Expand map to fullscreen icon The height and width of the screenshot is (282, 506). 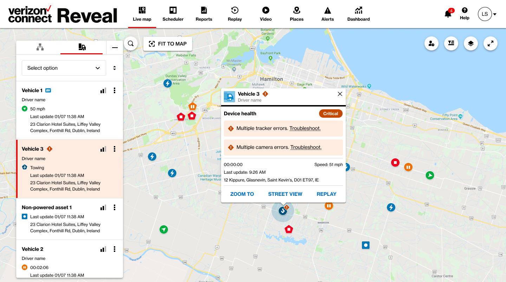(491, 43)
